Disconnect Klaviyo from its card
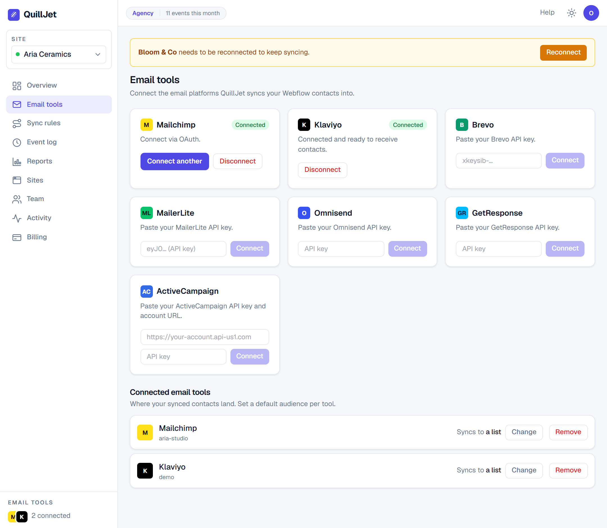The height and width of the screenshot is (528, 607). [x=322, y=170]
